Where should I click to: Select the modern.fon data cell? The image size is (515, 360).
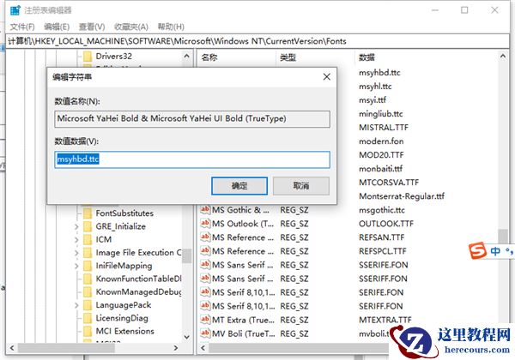pyautogui.click(x=381, y=141)
